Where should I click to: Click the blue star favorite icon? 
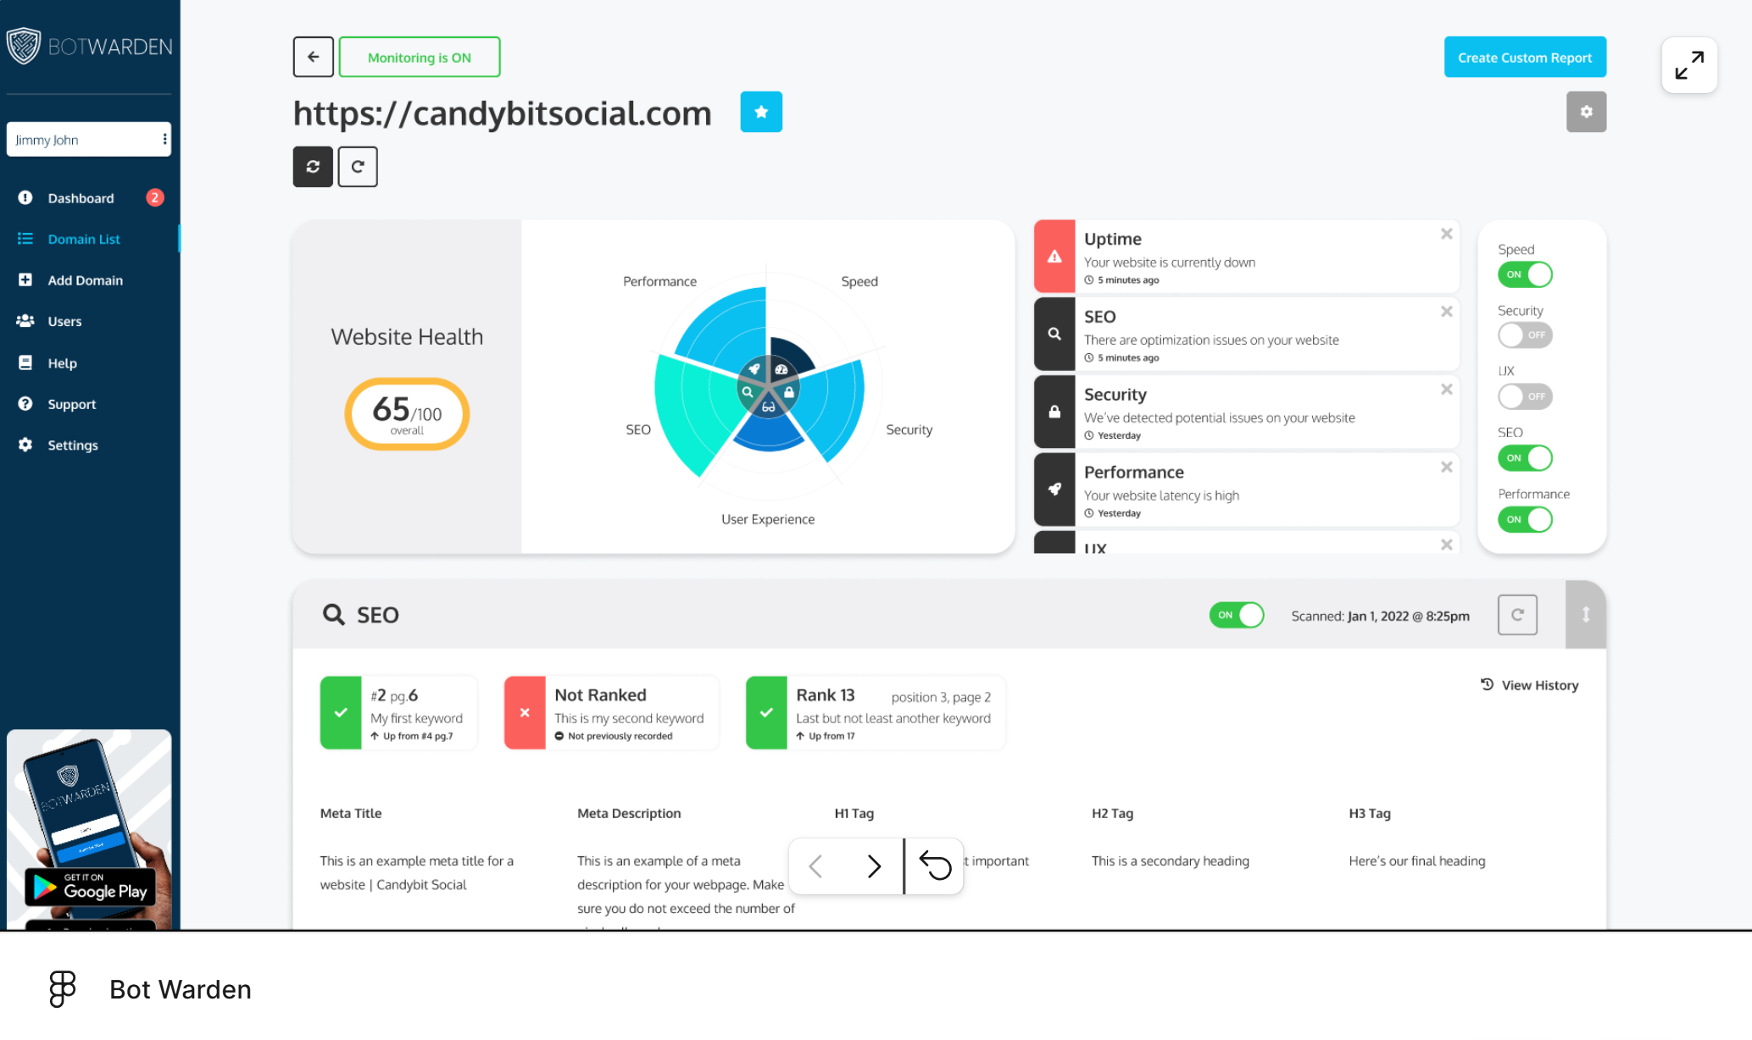click(x=760, y=112)
